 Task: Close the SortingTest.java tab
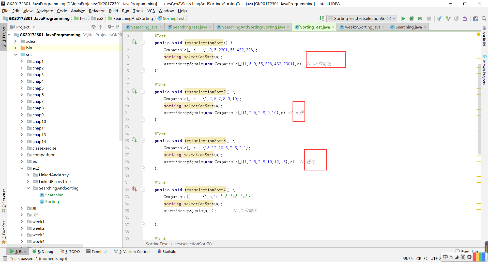coord(333,27)
